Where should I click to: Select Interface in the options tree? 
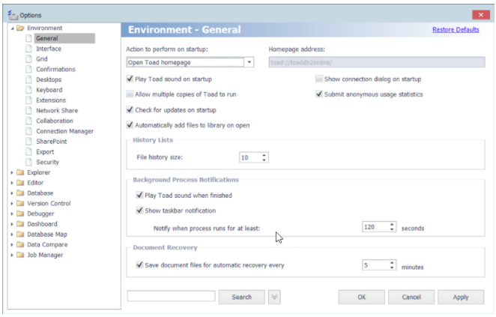click(x=49, y=49)
